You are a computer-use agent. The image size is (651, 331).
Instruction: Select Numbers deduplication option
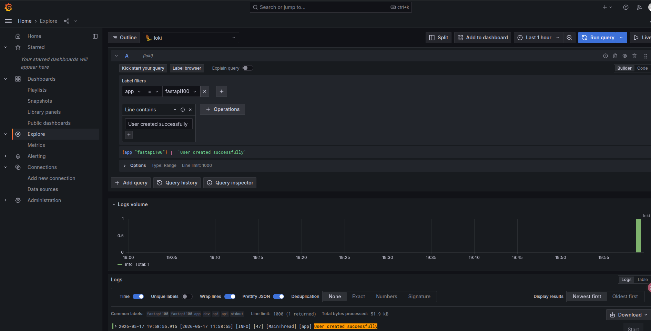pyautogui.click(x=386, y=297)
